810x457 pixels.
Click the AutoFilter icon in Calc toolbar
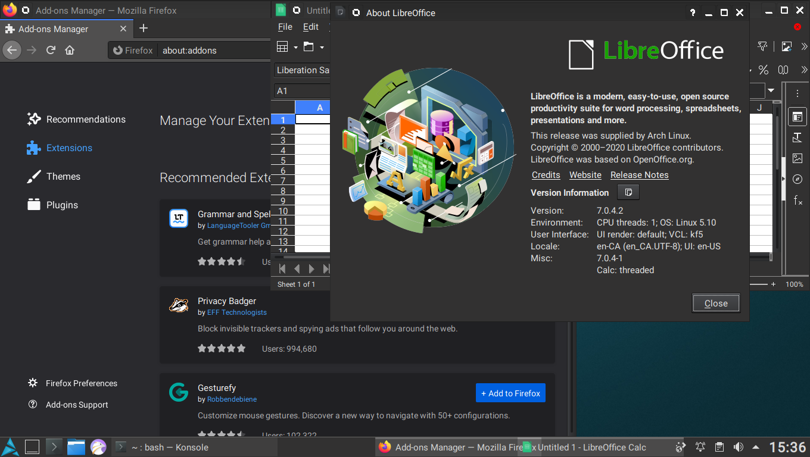[x=762, y=46]
